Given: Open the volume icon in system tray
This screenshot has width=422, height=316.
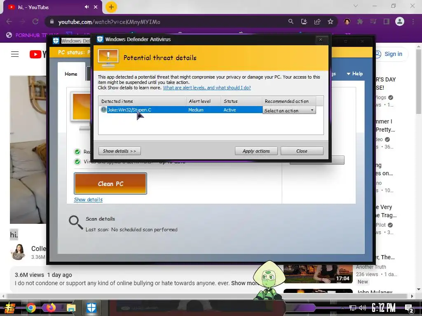Looking at the screenshot, I should 363,308.
